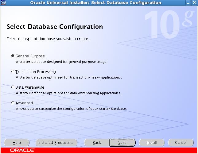Close the Oracle Universal Installer window
This screenshot has width=198, height=154.
pyautogui.click(x=194, y=3)
